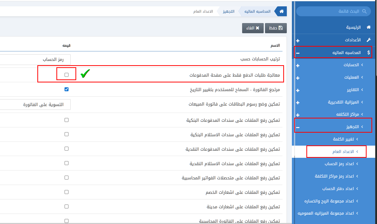Expand مراكز التكلفه with its plus icon

coord(298,115)
